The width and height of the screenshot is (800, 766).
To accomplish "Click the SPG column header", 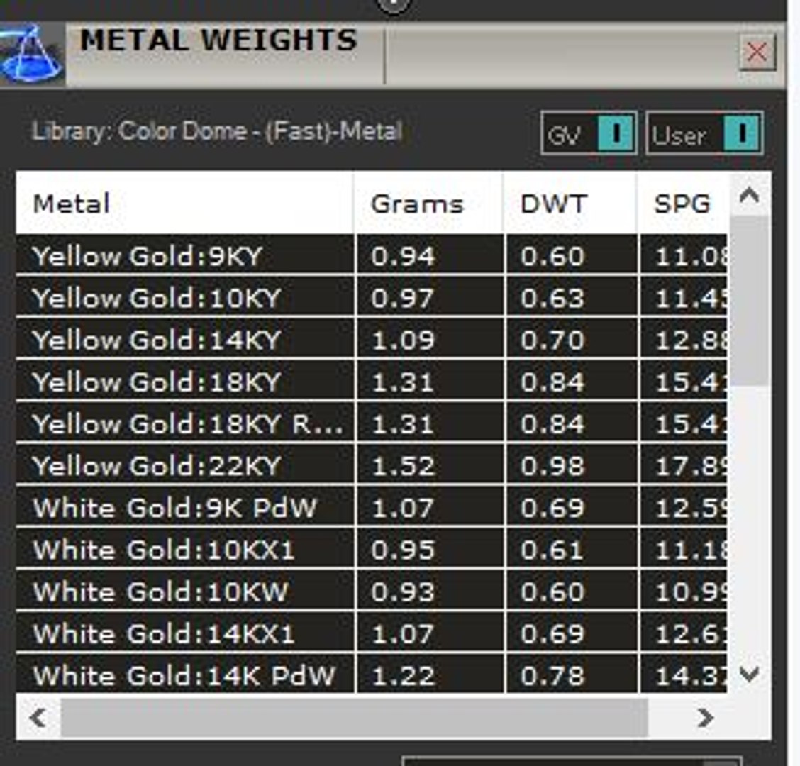I will [683, 203].
